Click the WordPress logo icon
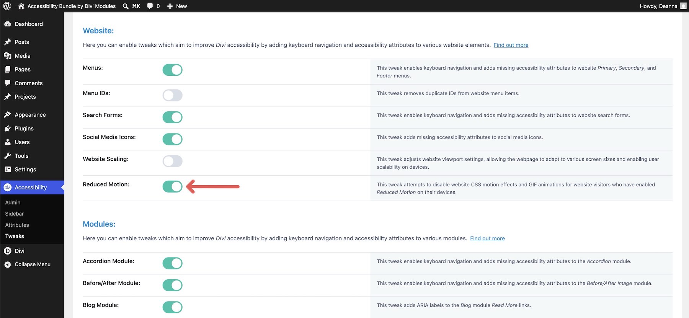The height and width of the screenshot is (318, 689). click(x=7, y=6)
